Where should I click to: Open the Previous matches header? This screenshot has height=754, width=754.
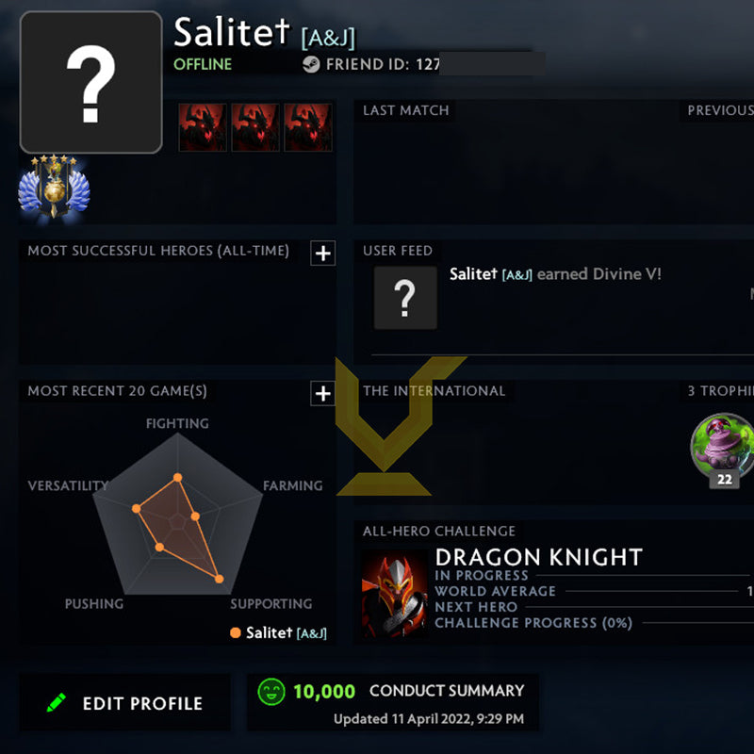coord(720,110)
